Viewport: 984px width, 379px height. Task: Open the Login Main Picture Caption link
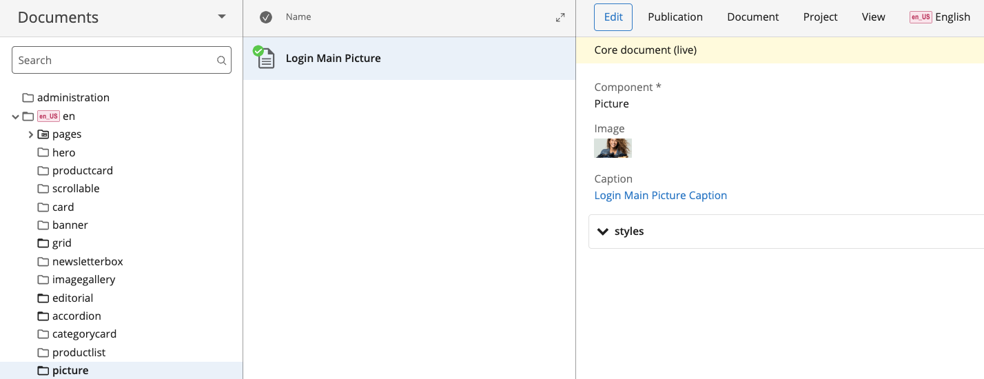(x=661, y=196)
